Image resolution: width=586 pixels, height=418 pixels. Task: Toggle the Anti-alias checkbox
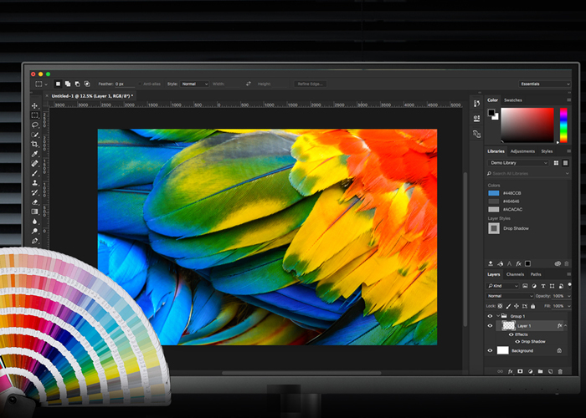point(140,84)
